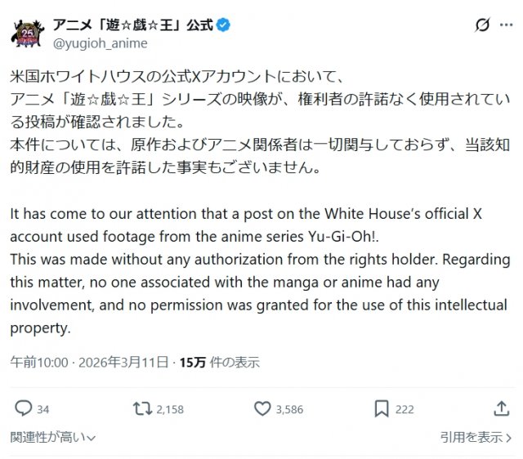The height and width of the screenshot is (459, 523).
Task: Click the Japanese paragraph of the post
Action: [x=261, y=123]
